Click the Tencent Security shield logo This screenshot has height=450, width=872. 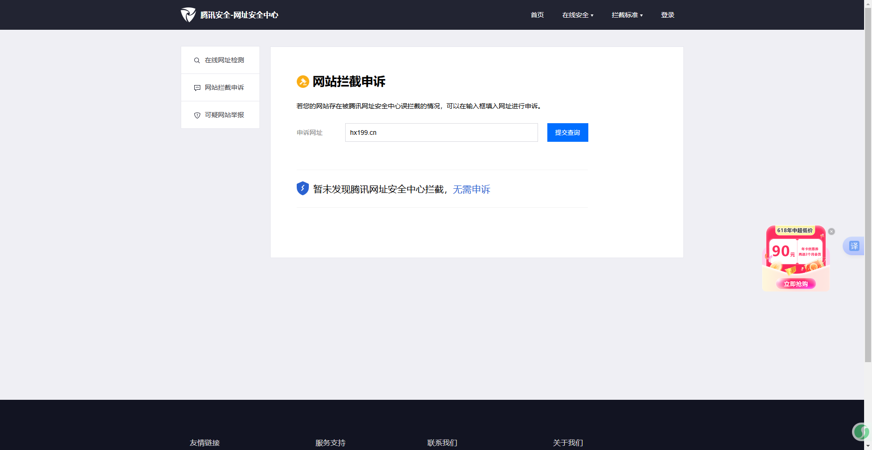click(188, 15)
